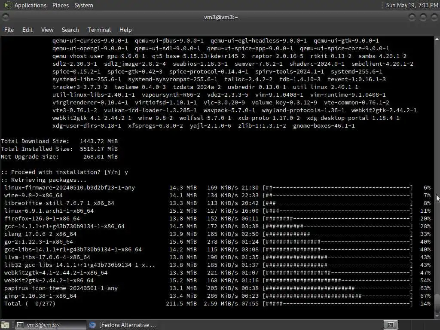Click the Total progress bar at 14%
Image resolution: width=440 pixels, height=330 pixels.
tap(338, 304)
